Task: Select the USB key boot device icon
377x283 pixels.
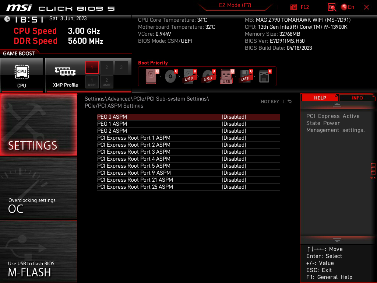Action: [x=227, y=76]
